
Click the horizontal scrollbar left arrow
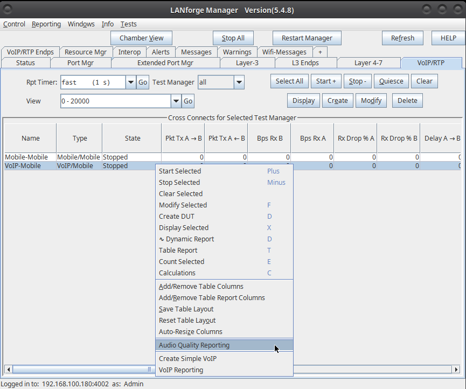[x=9, y=370]
